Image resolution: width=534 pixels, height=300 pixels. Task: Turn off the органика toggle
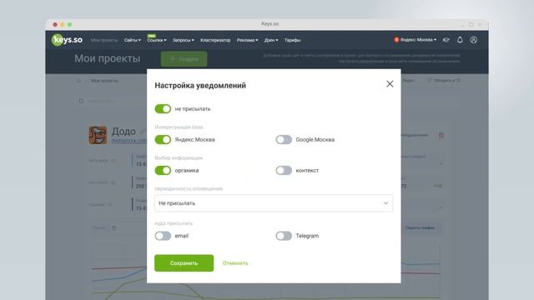[163, 170]
